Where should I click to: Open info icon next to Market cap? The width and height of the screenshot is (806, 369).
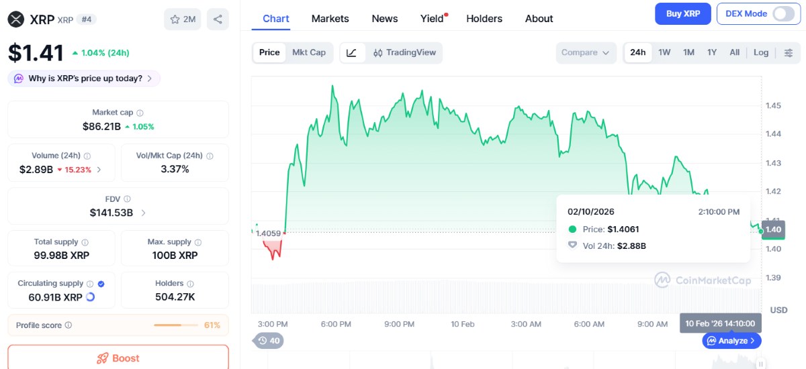coord(140,113)
